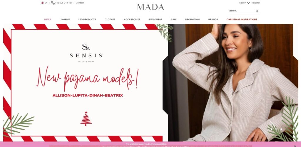Open the Contact page link

pos(80,3)
